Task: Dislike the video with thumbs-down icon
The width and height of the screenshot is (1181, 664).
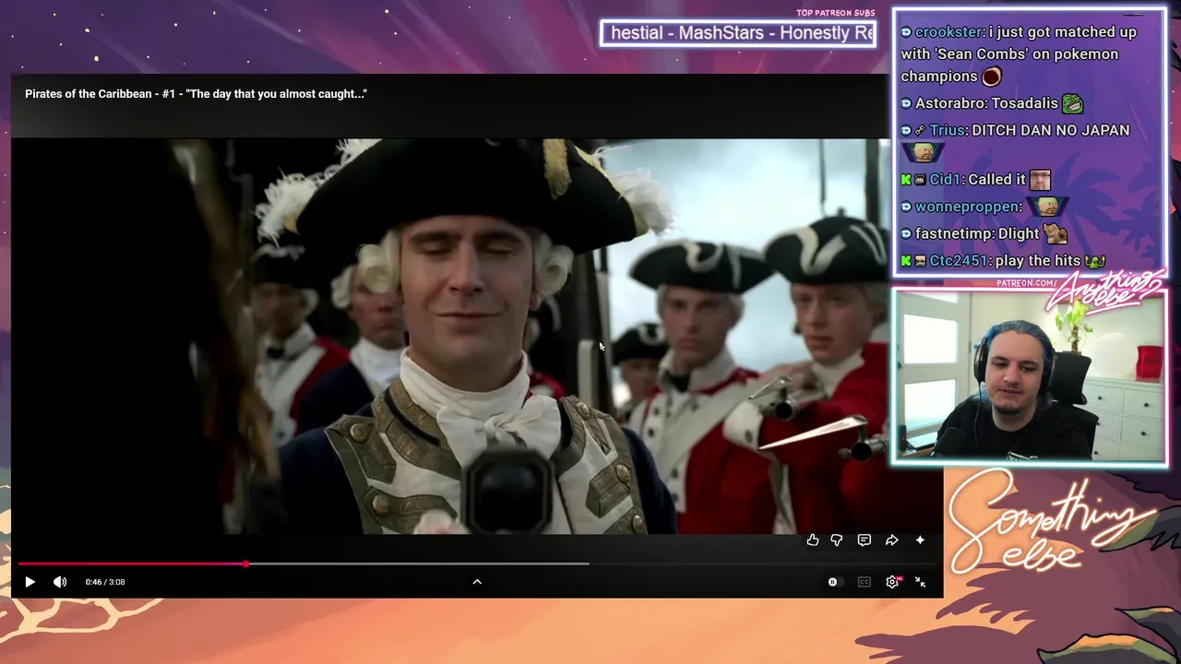Action: (837, 540)
